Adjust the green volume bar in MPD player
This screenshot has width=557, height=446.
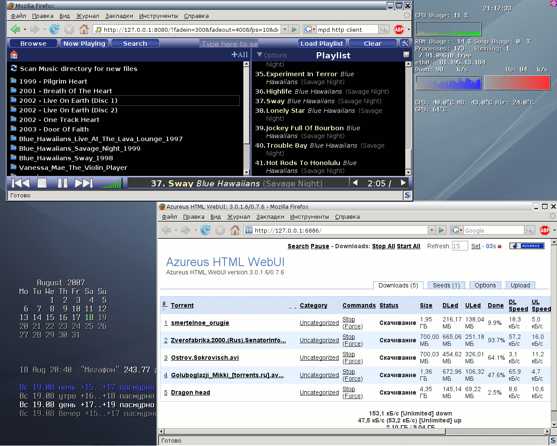coord(111,184)
